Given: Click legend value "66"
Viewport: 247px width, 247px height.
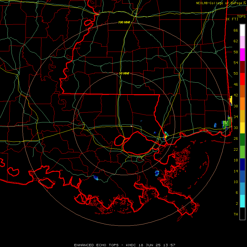Looking at the screenshot, I should click(236, 30).
